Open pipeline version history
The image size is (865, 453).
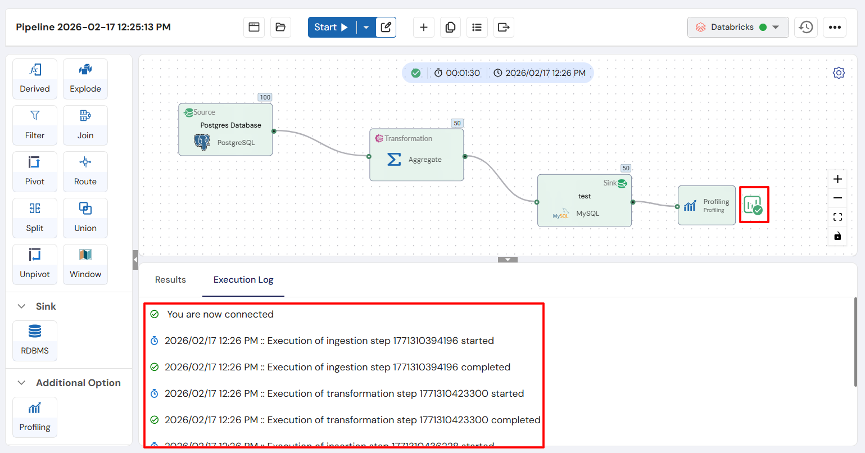tap(805, 27)
